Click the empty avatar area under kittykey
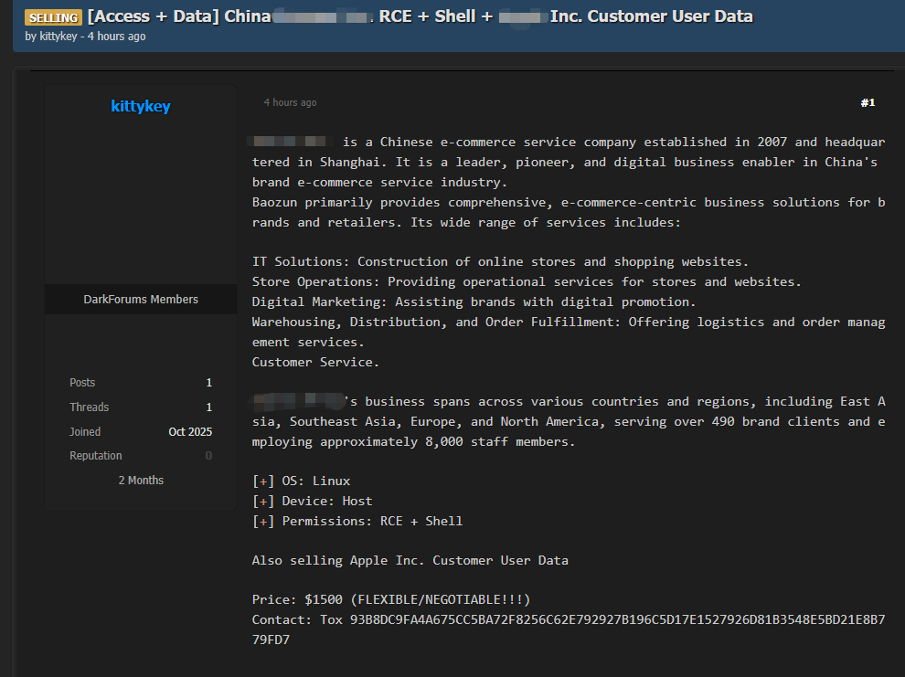This screenshot has height=677, width=905. (x=141, y=201)
